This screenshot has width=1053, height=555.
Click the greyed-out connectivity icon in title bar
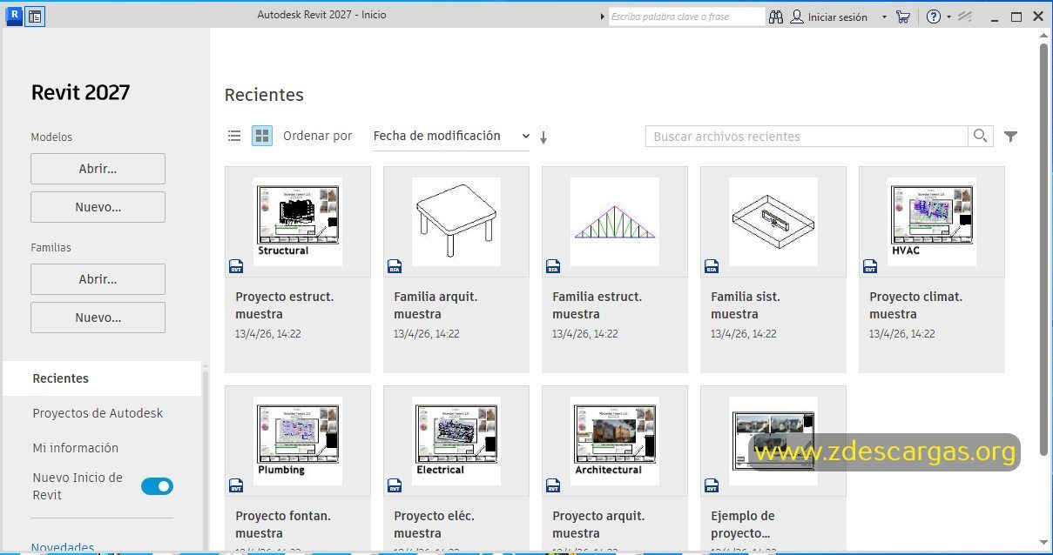pos(965,17)
